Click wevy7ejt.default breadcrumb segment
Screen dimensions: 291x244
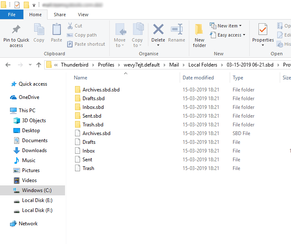pyautogui.click(x=142, y=65)
